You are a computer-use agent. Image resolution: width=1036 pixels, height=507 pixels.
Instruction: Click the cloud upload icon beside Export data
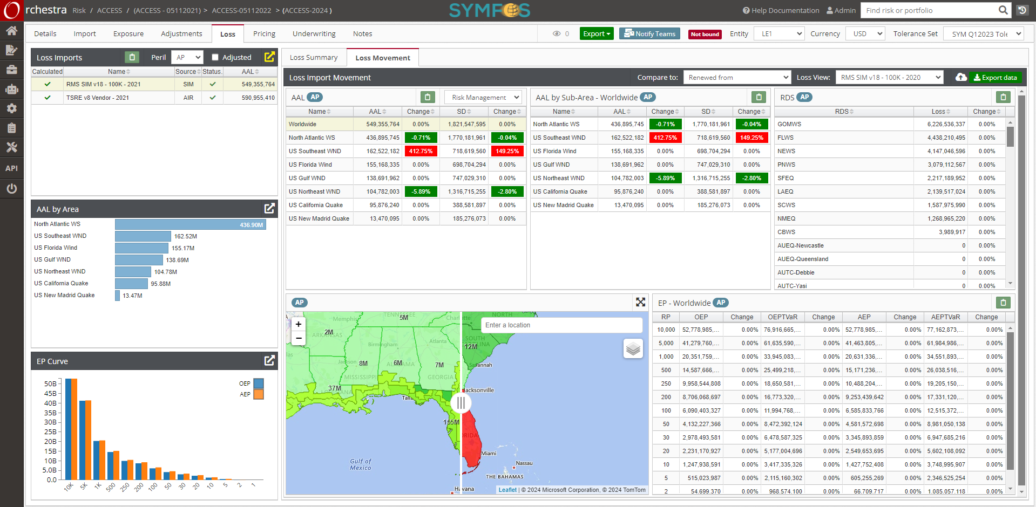pyautogui.click(x=961, y=78)
